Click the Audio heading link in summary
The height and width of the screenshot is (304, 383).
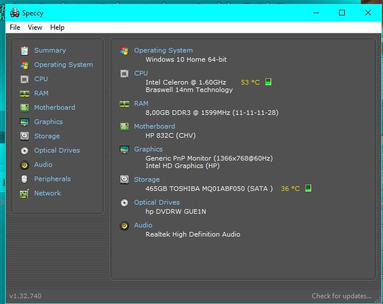[143, 225]
